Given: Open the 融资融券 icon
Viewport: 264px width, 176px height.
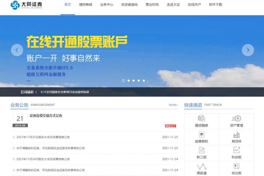Looking at the screenshot, I should (201, 118).
